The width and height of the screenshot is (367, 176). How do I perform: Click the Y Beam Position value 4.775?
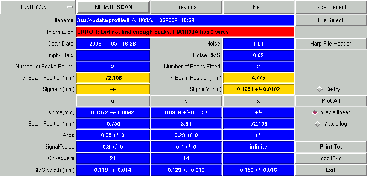[258, 78]
